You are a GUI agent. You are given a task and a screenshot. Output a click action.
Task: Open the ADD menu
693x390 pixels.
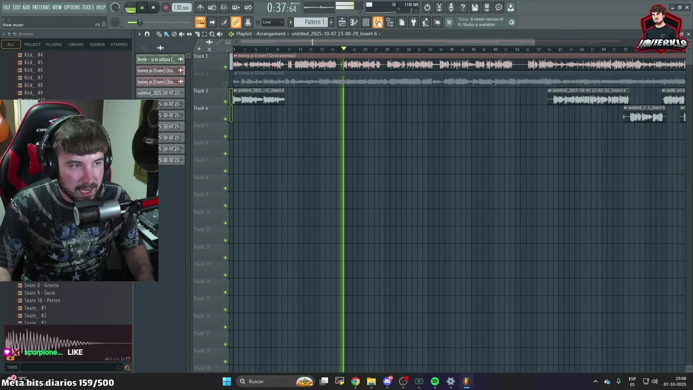26,7
